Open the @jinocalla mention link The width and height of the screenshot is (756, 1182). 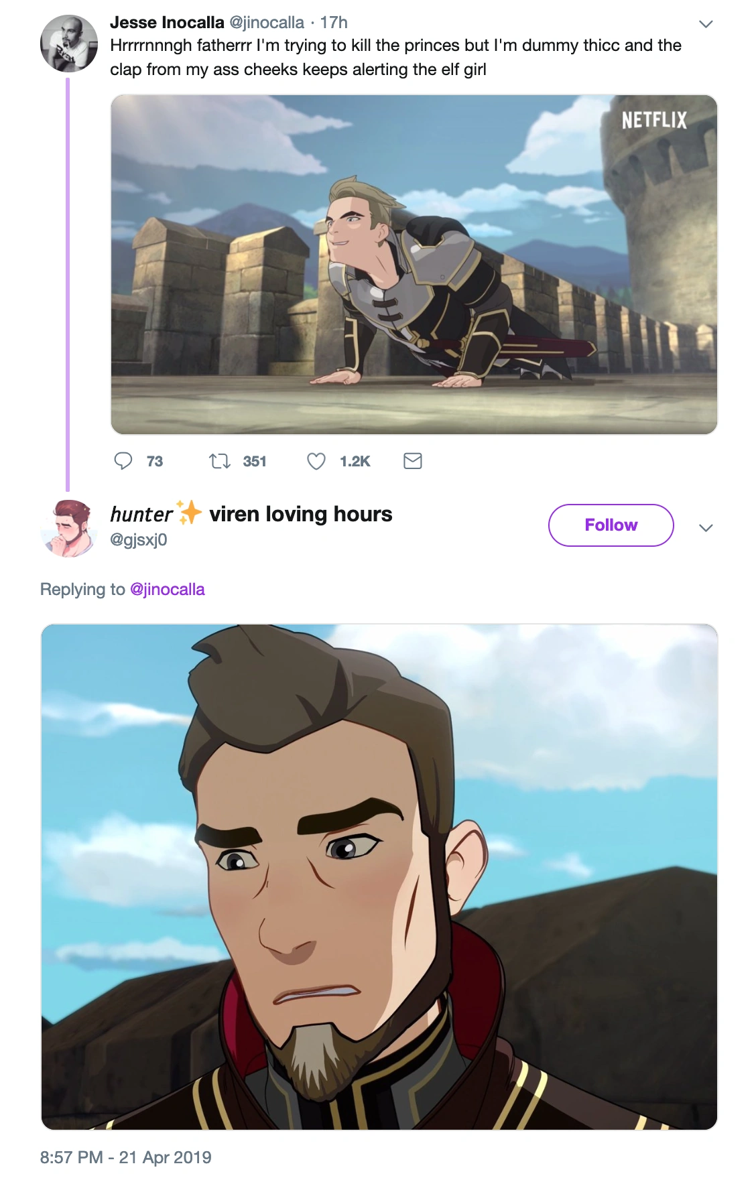(168, 590)
